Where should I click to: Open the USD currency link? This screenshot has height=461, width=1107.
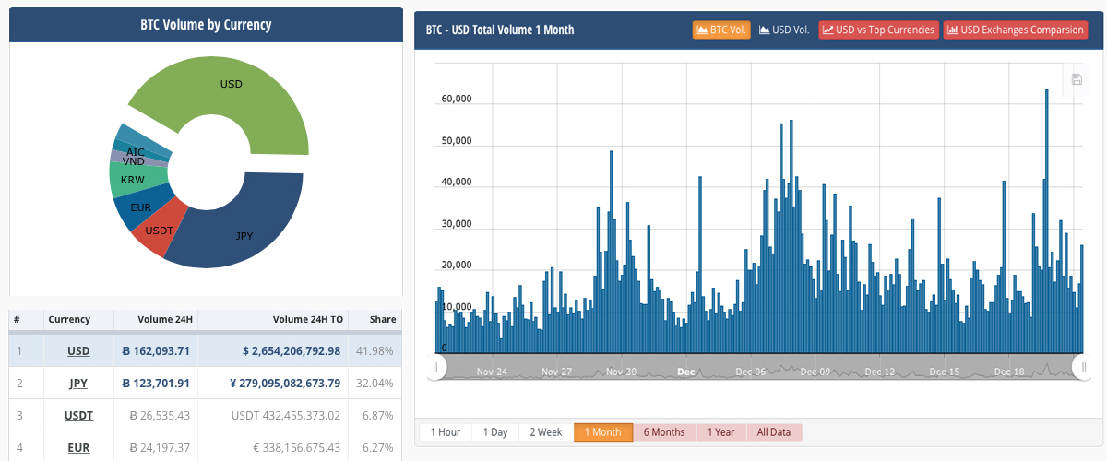[78, 351]
